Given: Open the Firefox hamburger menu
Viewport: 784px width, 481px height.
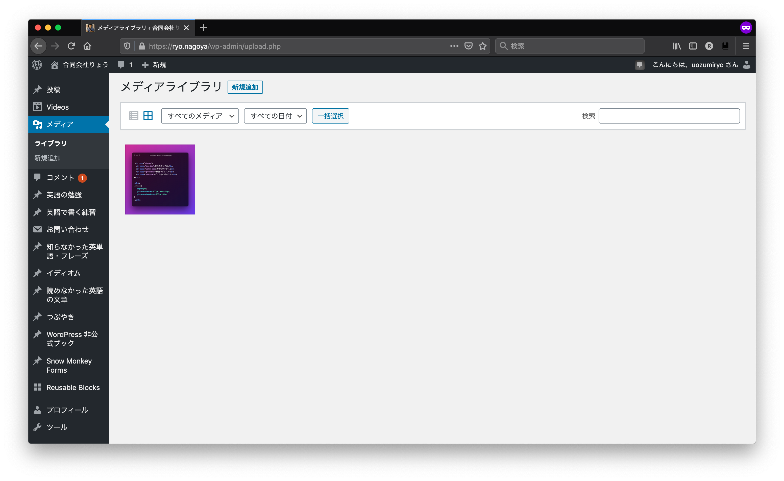Looking at the screenshot, I should coord(746,46).
